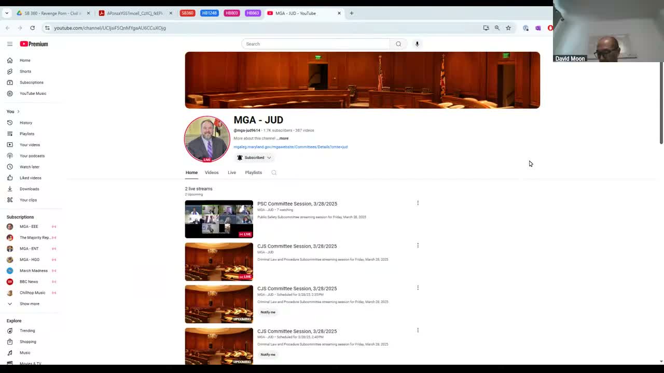664x373 pixels.
Task: Open the HB1248 tab group
Action: point(209,13)
